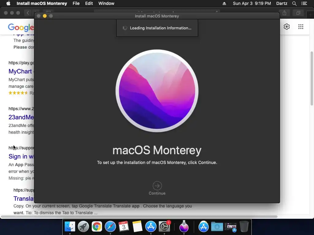Click Install macOS Monterey Dock icon

pos(184,226)
